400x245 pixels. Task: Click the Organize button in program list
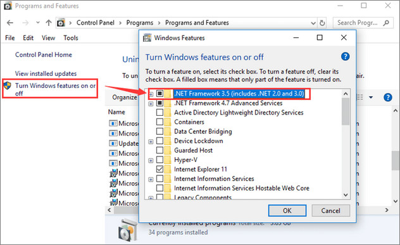pos(125,97)
